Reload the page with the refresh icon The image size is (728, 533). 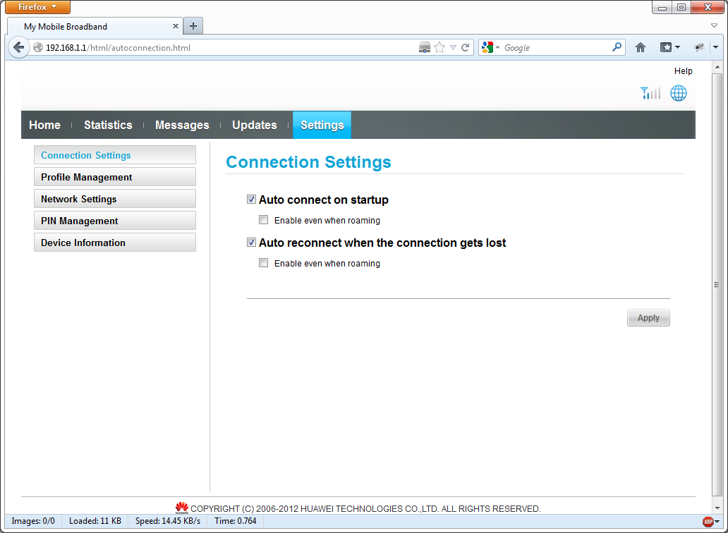[466, 48]
